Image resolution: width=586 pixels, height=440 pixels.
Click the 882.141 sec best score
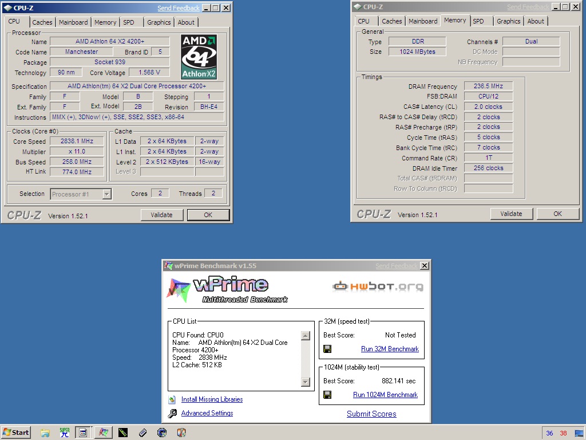(x=398, y=381)
